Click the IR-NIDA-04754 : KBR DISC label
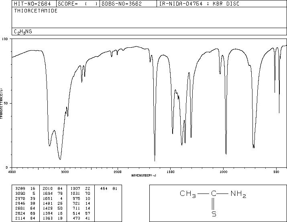287x222 pixels. tap(199, 4)
